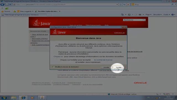Open 'Accéder à plus de mo...' favorites item
The width and height of the screenshot is (177, 100).
46,11
